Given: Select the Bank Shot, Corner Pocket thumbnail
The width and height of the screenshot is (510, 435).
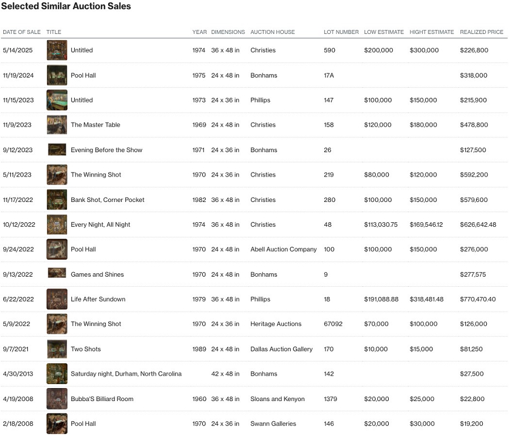Looking at the screenshot, I should 57,200.
